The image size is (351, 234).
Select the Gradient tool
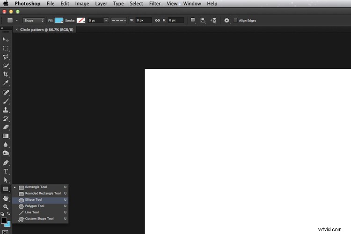6,136
